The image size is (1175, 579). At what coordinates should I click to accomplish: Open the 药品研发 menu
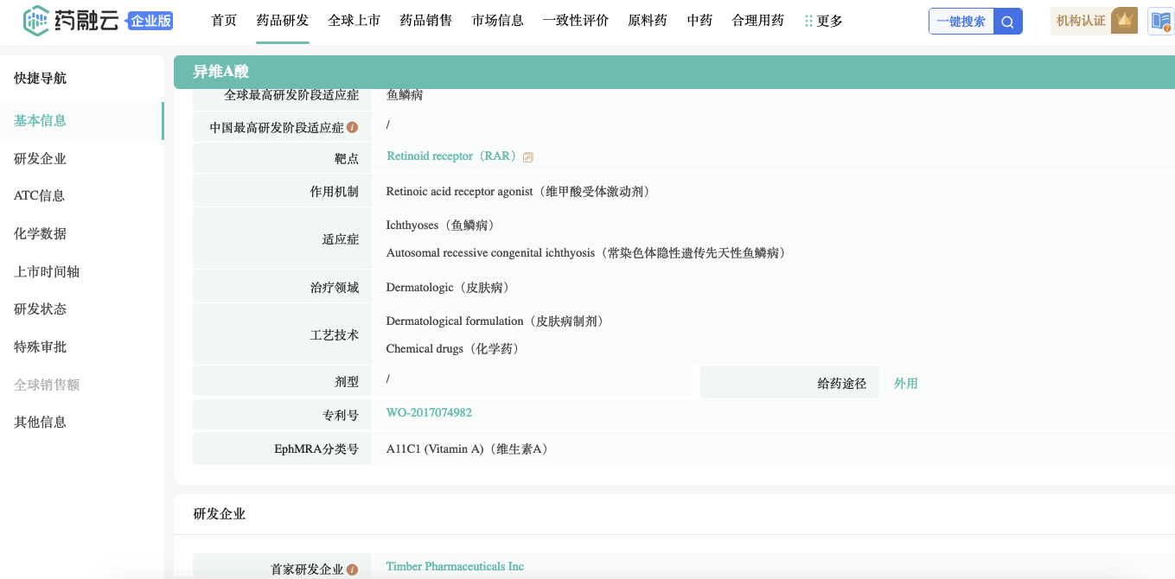coord(283,21)
